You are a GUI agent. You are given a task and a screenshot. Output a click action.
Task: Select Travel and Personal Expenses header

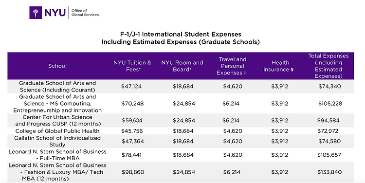pos(233,66)
